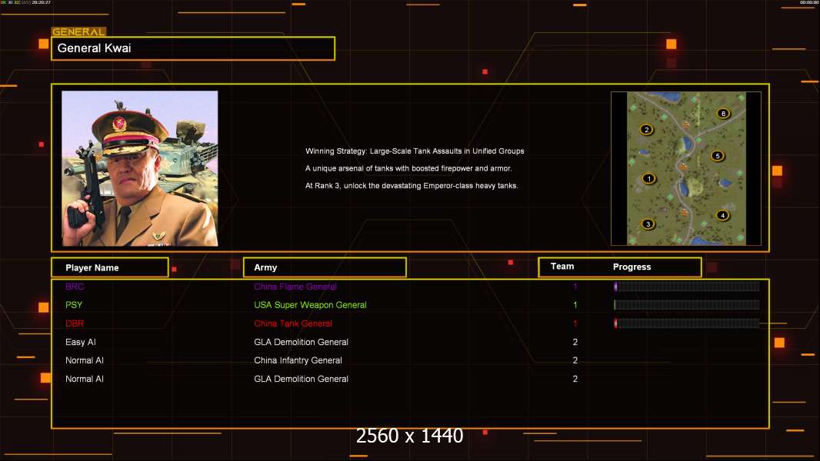Click Normal AI with China Infantry General
This screenshot has height=461, width=820.
pos(84,360)
